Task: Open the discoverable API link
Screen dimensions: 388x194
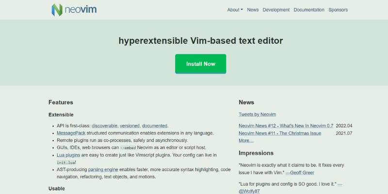Action: (104, 126)
